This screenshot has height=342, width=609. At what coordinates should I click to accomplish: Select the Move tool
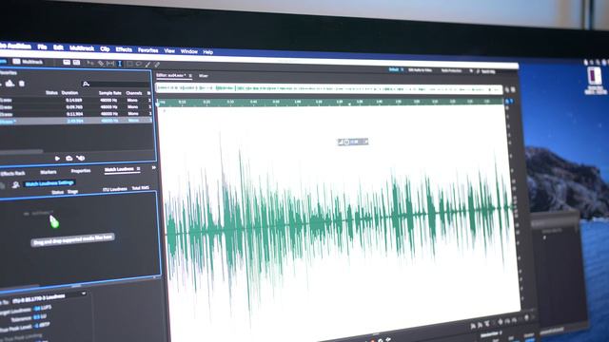coord(90,63)
